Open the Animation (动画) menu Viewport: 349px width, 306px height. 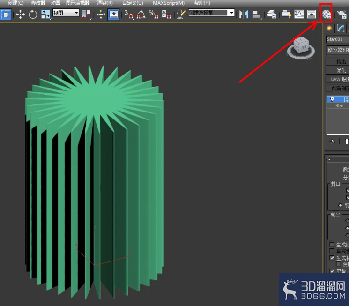pos(56,3)
